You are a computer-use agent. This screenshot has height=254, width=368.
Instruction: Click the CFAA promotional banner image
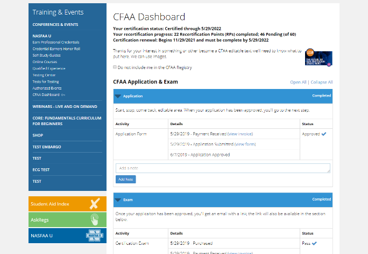(x=319, y=58)
